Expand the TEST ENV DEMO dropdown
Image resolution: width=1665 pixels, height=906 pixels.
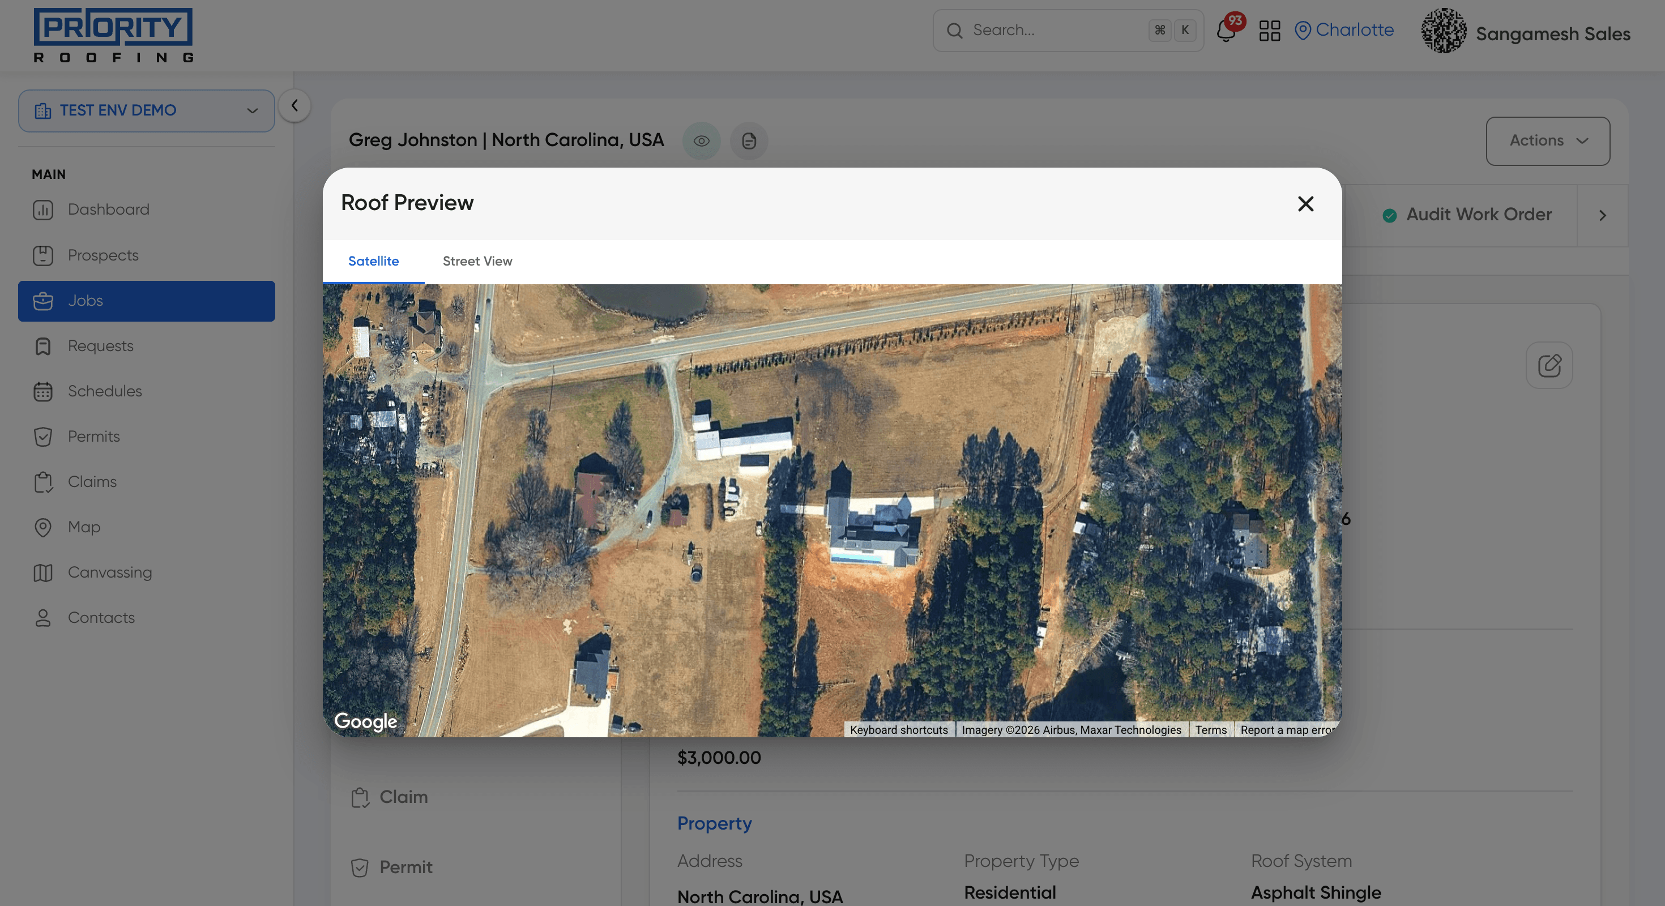pos(146,110)
